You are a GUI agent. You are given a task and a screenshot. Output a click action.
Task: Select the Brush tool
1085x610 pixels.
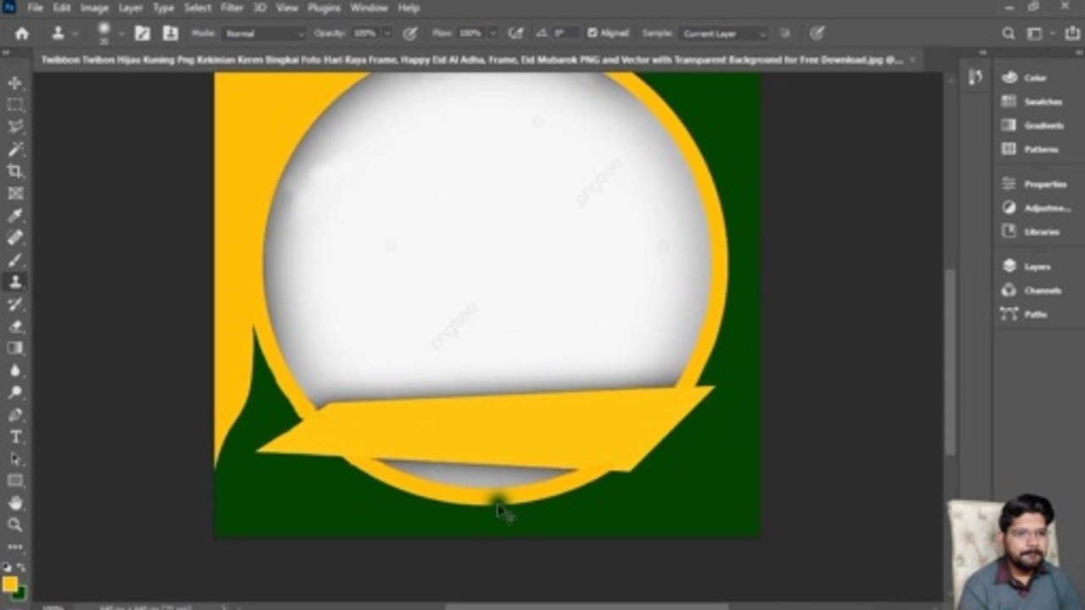15,259
